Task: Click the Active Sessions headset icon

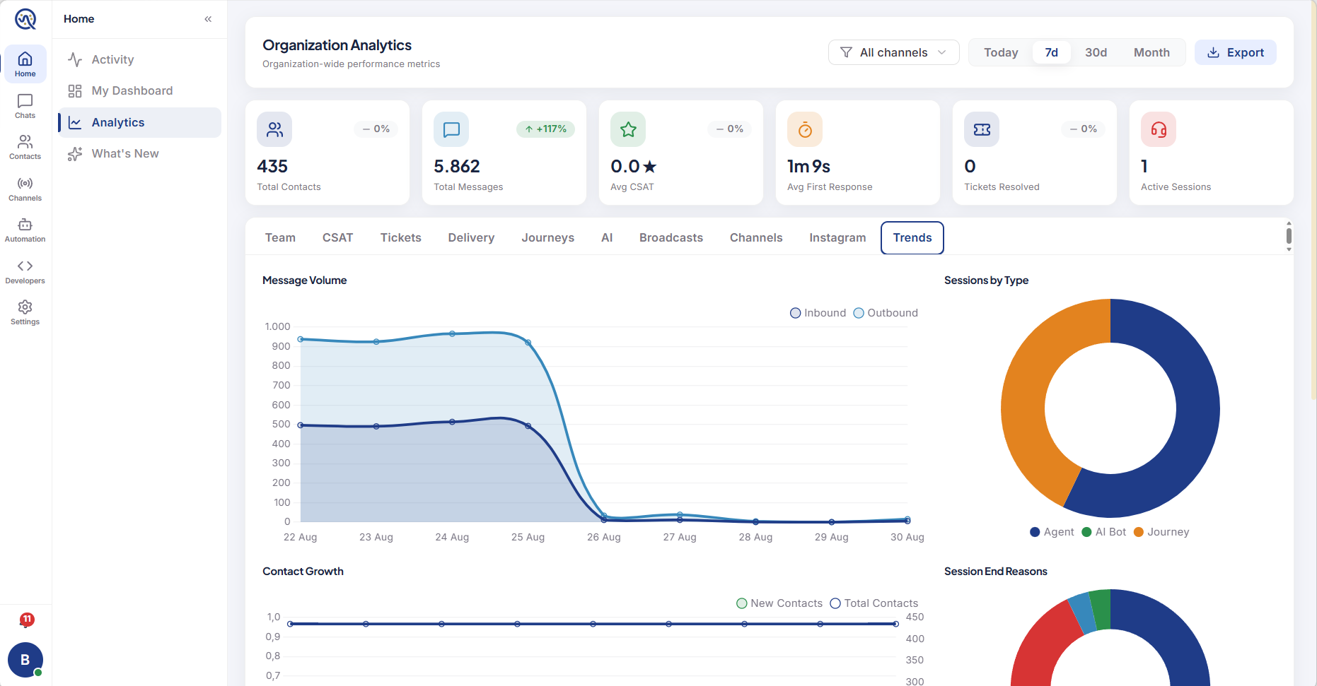Action: [x=1159, y=129]
